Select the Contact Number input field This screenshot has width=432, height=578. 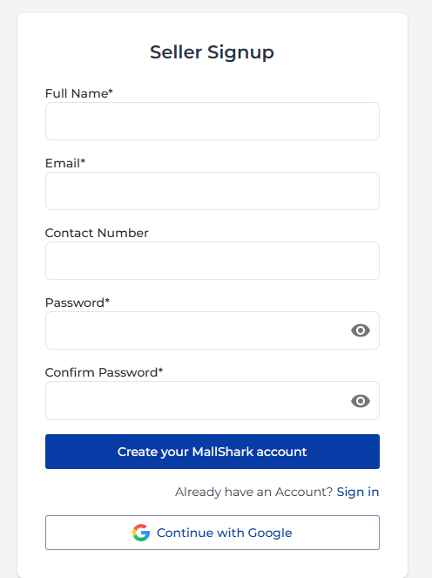tap(213, 261)
